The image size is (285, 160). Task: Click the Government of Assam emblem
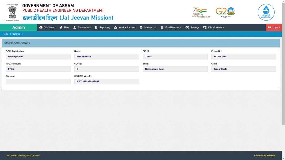[12, 12]
